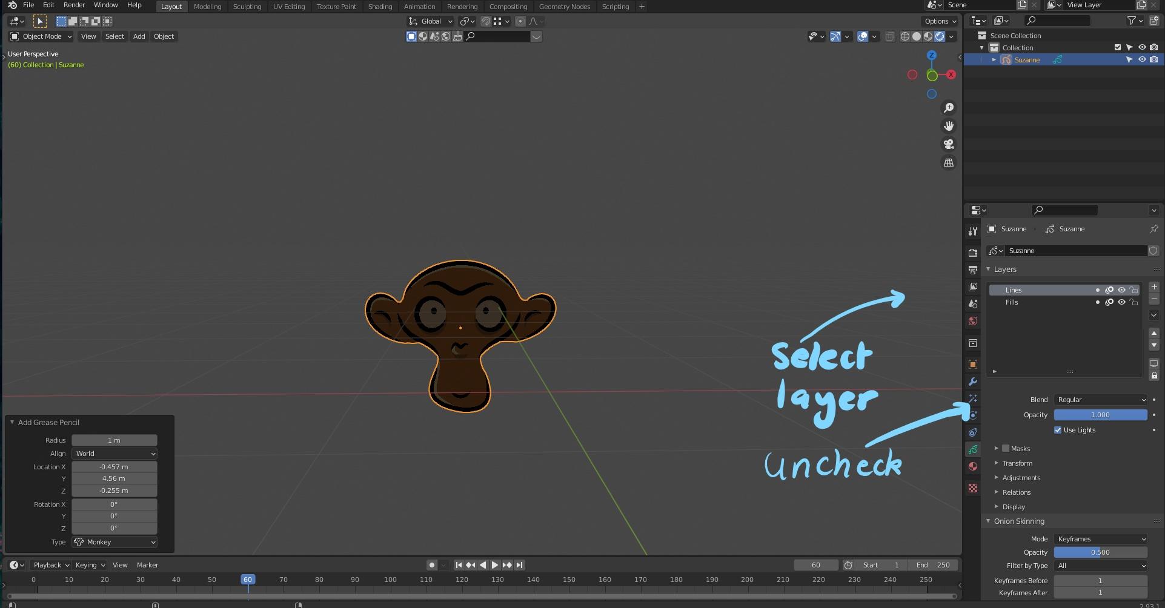
Task: Hide the Fills layer with its eye icon
Action: pyautogui.click(x=1121, y=302)
